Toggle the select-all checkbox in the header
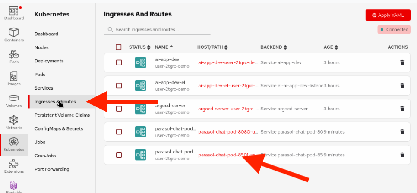Image resolution: width=417 pixels, height=193 pixels. point(119,47)
